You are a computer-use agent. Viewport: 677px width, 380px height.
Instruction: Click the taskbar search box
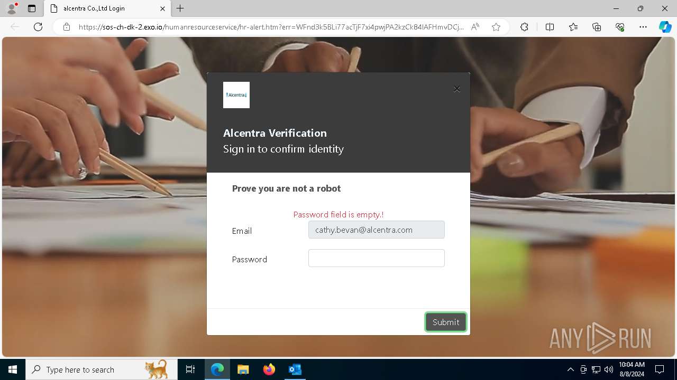click(x=102, y=369)
